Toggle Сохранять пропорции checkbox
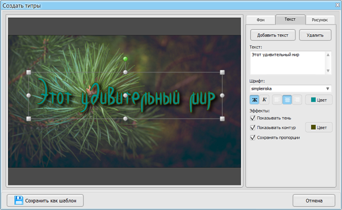 253,138
